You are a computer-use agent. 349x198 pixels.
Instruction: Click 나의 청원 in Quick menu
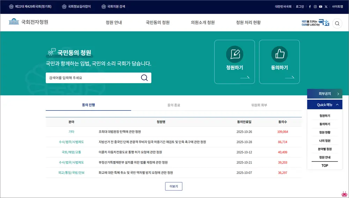pyautogui.click(x=325, y=141)
